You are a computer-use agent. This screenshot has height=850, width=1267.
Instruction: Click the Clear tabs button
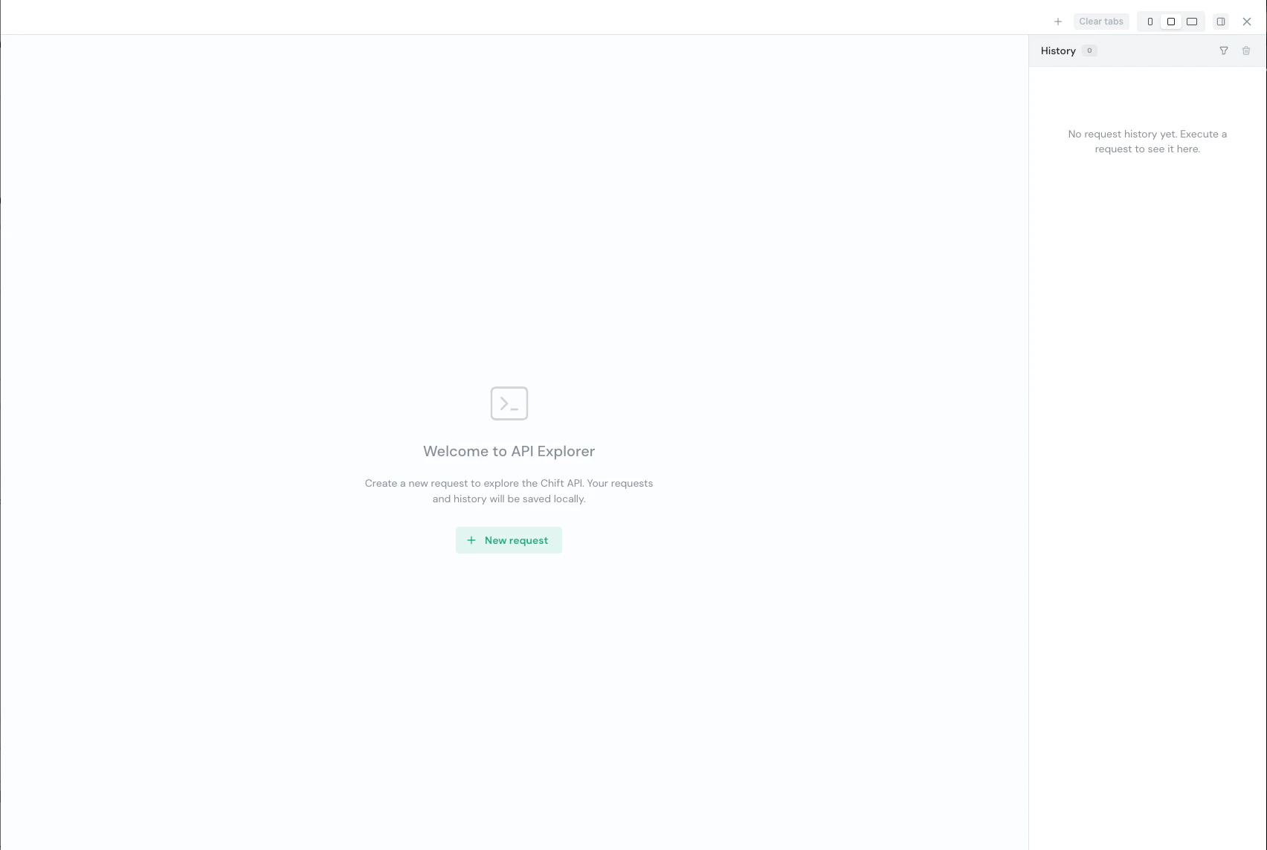tap(1101, 22)
